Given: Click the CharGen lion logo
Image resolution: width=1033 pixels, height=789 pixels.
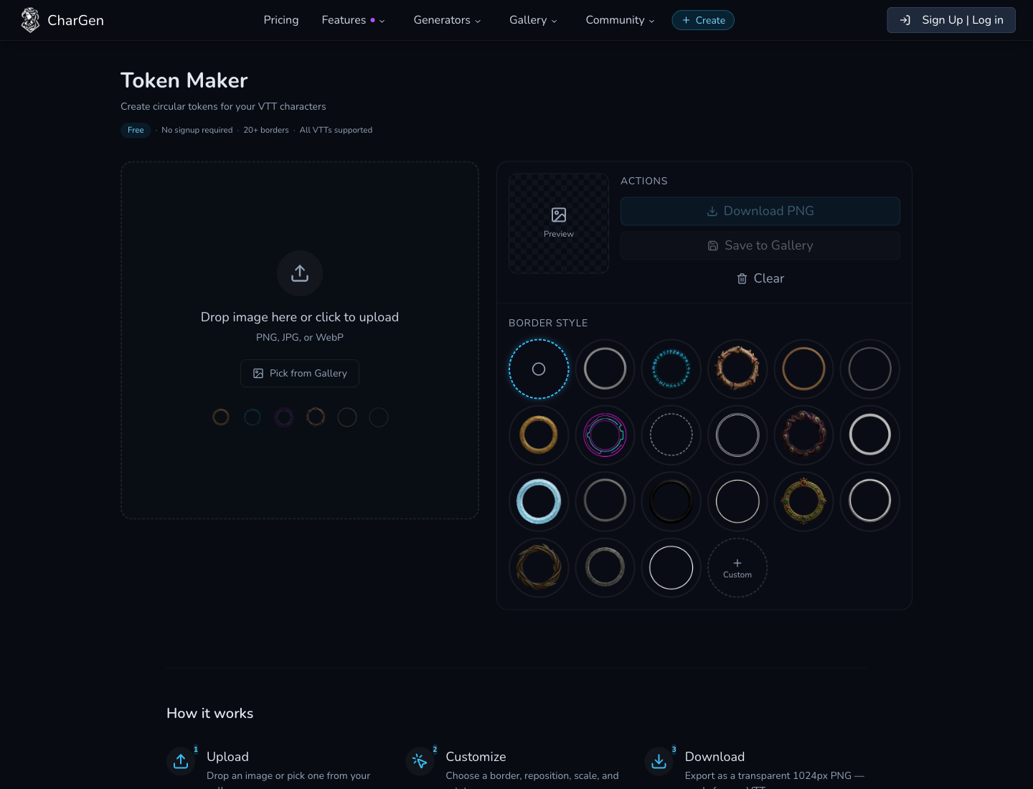Looking at the screenshot, I should tap(30, 19).
